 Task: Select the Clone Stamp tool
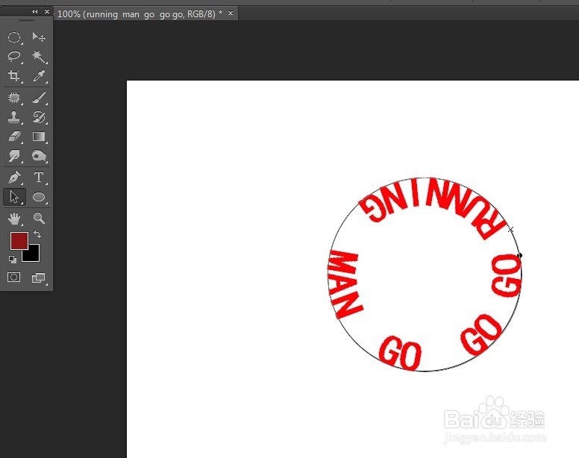(x=14, y=117)
